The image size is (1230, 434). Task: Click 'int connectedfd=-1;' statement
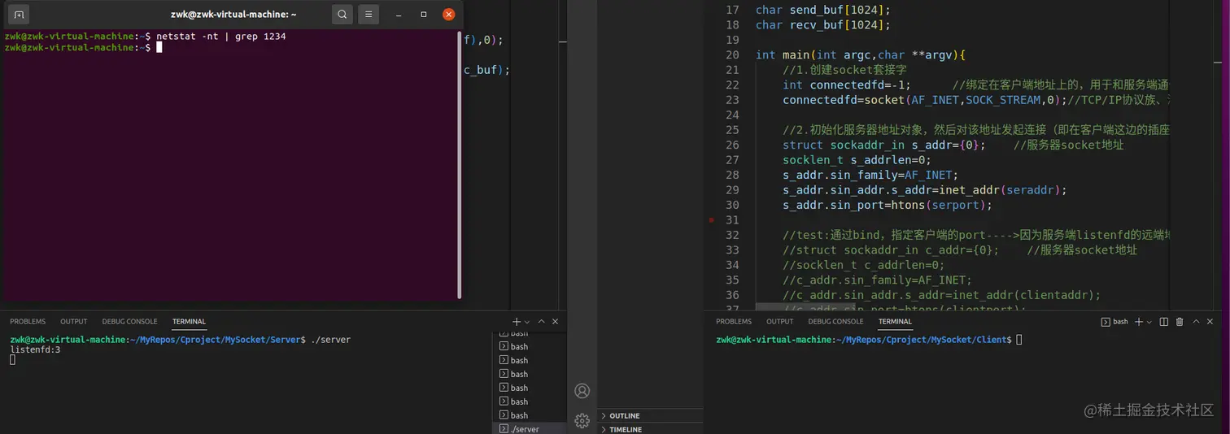[x=847, y=85]
